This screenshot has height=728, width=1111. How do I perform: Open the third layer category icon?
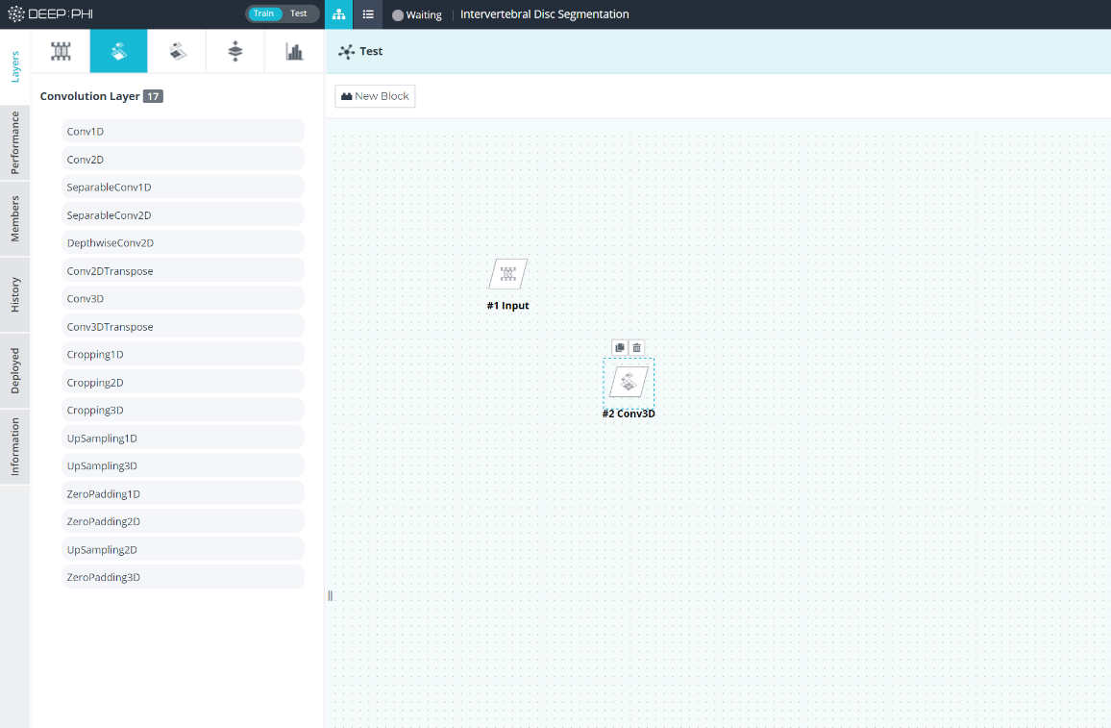177,51
